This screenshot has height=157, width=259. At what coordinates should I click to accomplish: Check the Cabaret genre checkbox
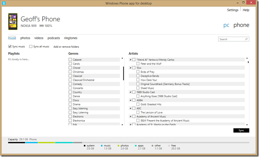pyautogui.click(x=70, y=59)
